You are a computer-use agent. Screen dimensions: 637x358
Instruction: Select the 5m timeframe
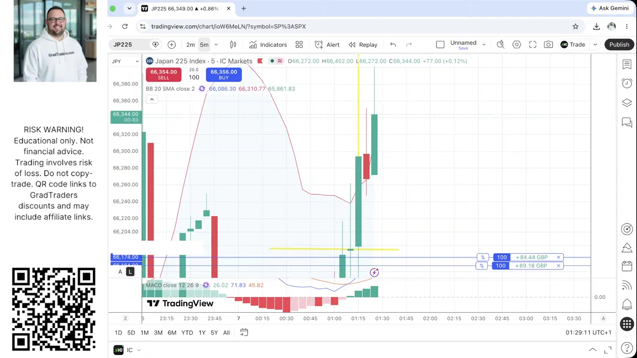click(x=204, y=45)
